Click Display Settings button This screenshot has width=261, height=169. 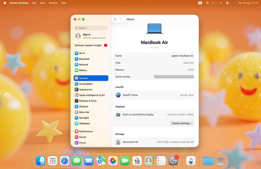(x=182, y=123)
